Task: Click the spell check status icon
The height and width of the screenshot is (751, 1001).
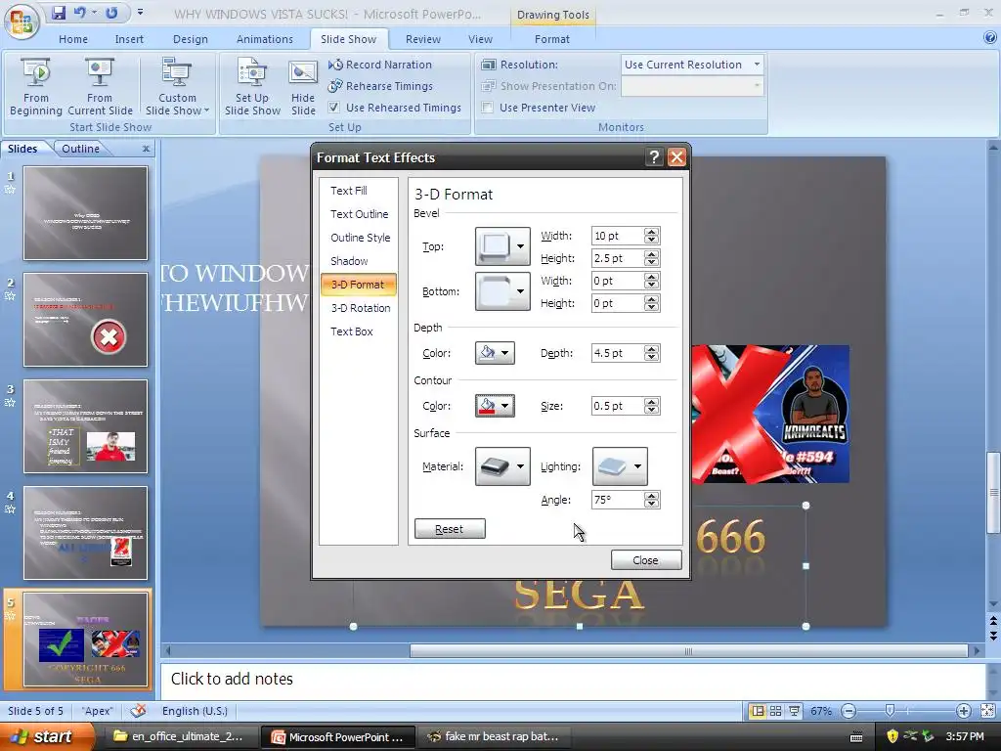Action: coord(138,711)
